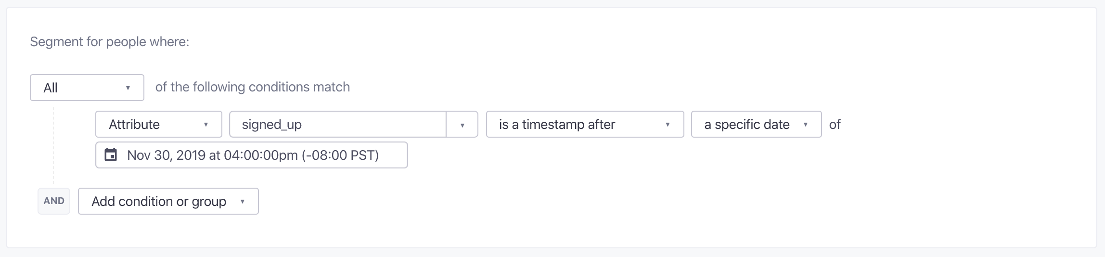Open the Nov 30, 2019 date picker field
1105x257 pixels.
tap(252, 155)
